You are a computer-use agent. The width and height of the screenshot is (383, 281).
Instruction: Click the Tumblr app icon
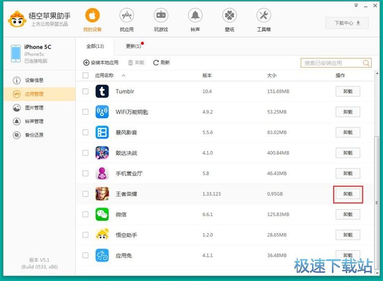(102, 91)
